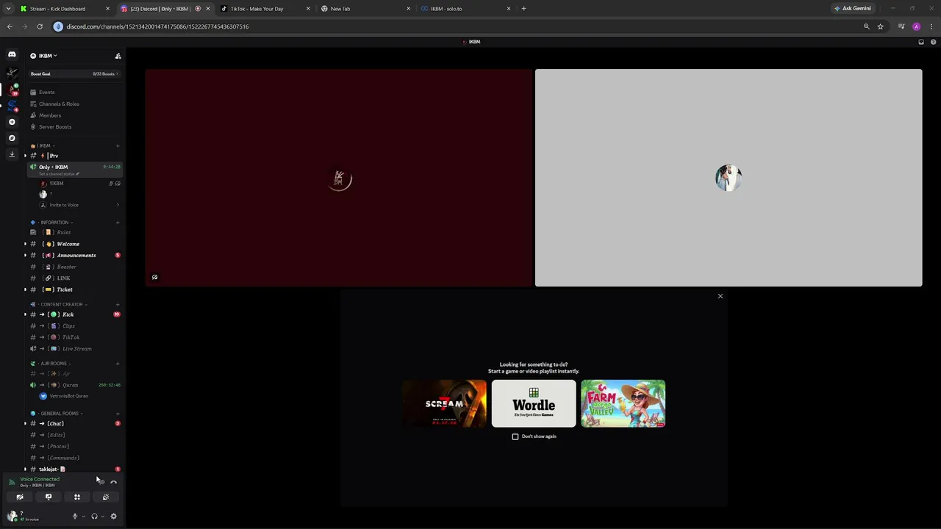Toggle noise suppression next to Voice Connected
The width and height of the screenshot is (941, 529).
(x=101, y=482)
